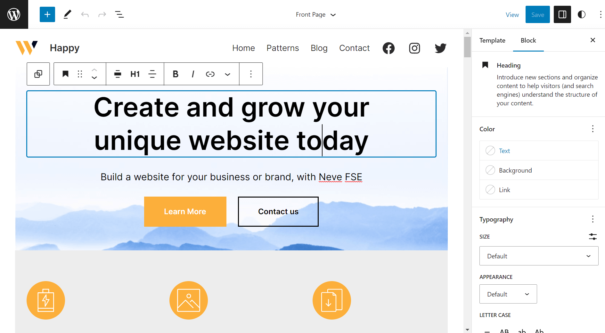Screen dimensions: 605x333
Task: Switch to the Block tab
Action: 528,40
